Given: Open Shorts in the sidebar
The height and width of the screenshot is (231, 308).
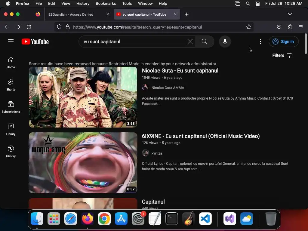Looking at the screenshot, I should click(x=11, y=85).
